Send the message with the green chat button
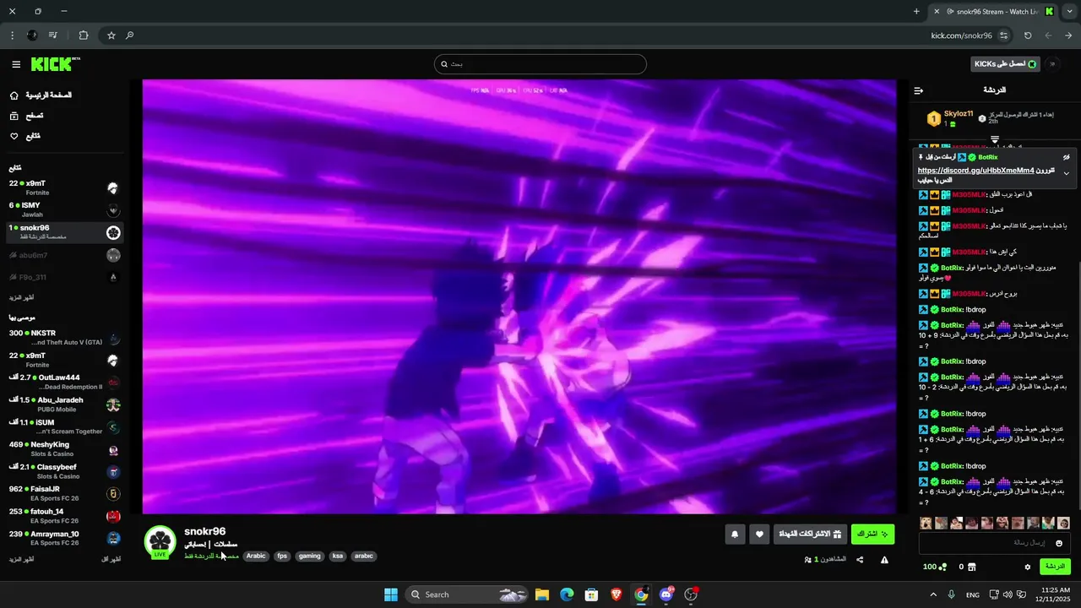The width and height of the screenshot is (1081, 608). tap(1055, 567)
